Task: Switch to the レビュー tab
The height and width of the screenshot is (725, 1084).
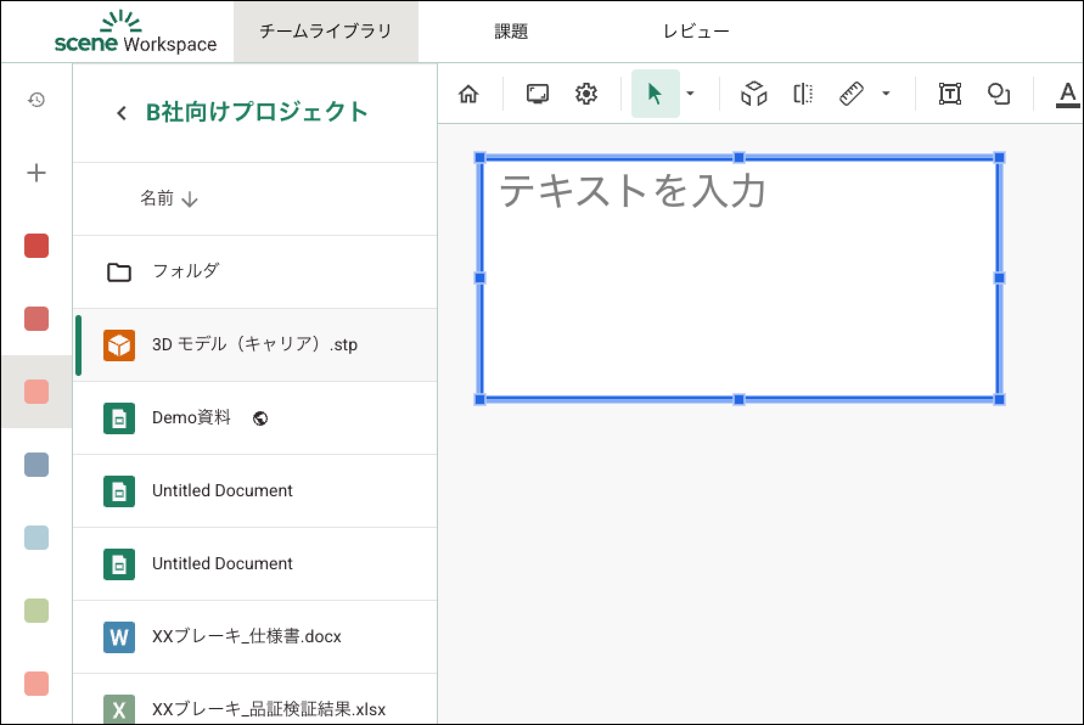Action: [696, 32]
